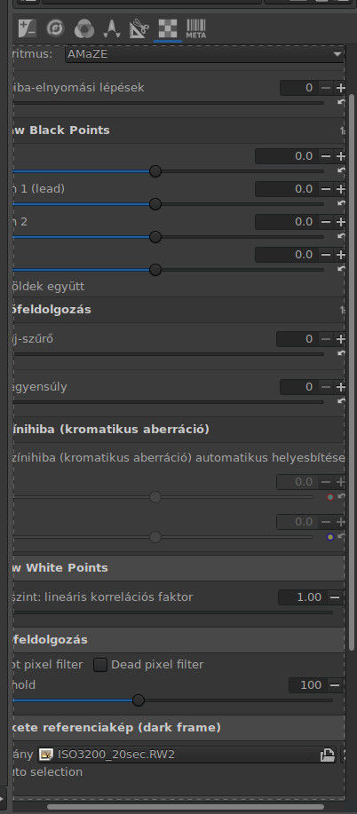The width and height of the screenshot is (357, 814).
Task: Switch to the Color tab icon
Action: [x=83, y=28]
